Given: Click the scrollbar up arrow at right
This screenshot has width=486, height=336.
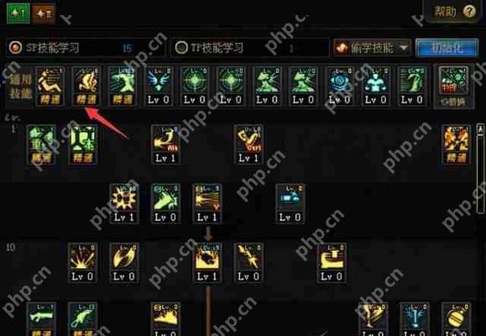Looking at the screenshot, I should tap(480, 129).
